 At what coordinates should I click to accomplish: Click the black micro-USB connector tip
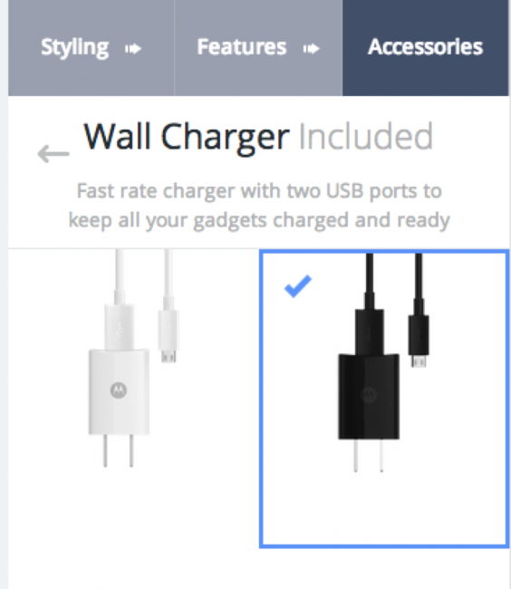419,361
